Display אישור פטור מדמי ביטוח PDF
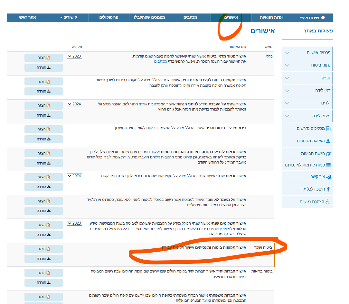Image resolution: width=349 pixels, height=304 pixels. point(44,58)
